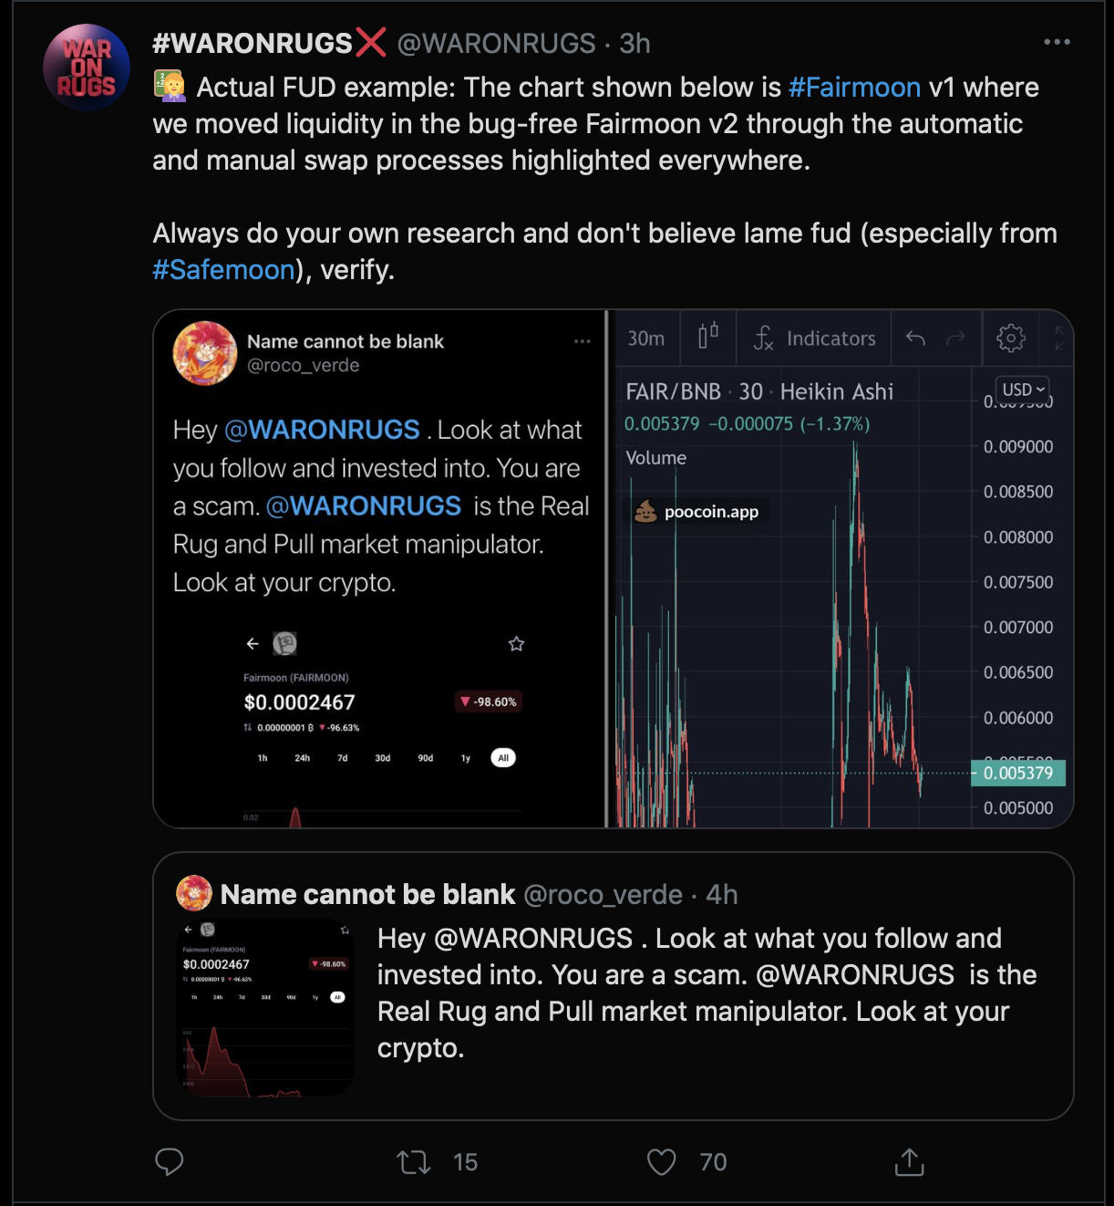Click the candlestick chart type icon
This screenshot has width=1114, height=1206.
coord(708,337)
